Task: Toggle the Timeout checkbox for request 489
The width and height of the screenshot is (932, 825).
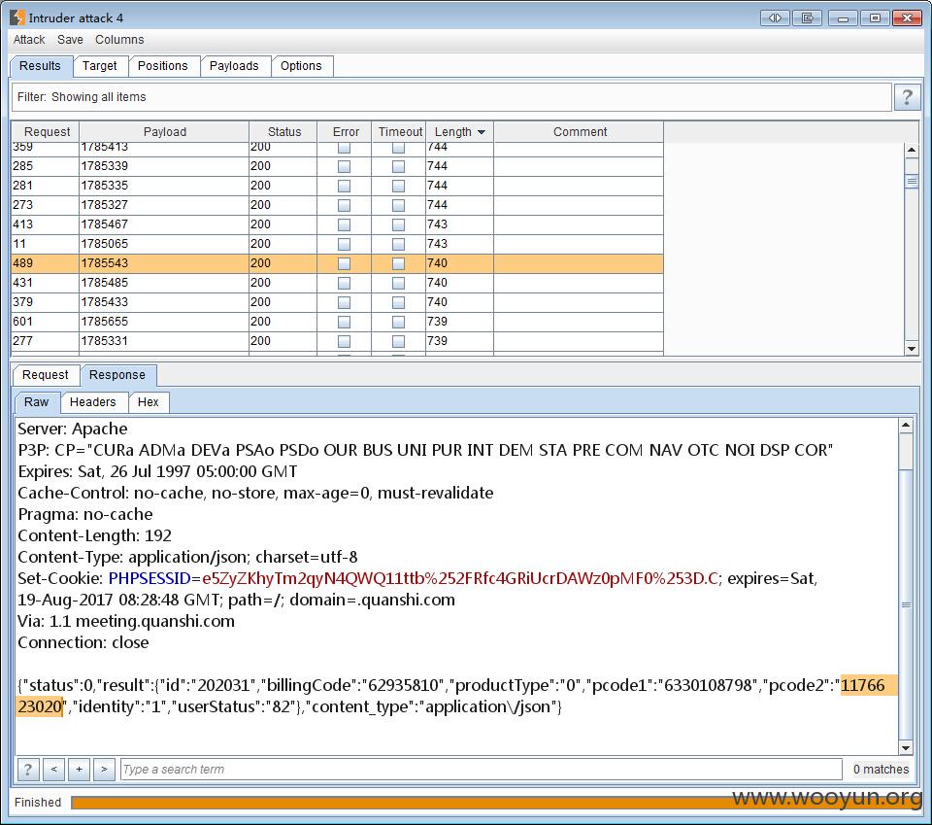Action: click(398, 263)
